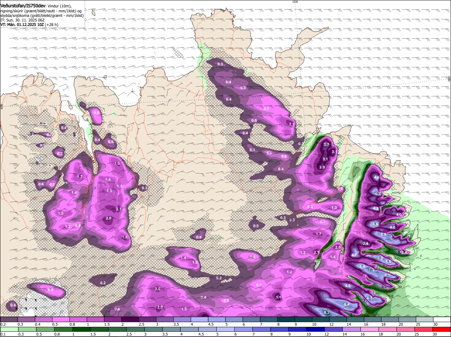Click the 7.3 precipitation value on the map
This screenshot has height=337, width=451.
[x=371, y=270]
